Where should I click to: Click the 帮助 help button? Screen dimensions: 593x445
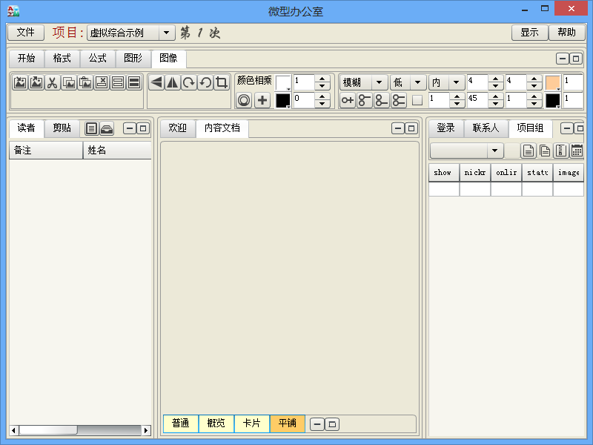[566, 33]
